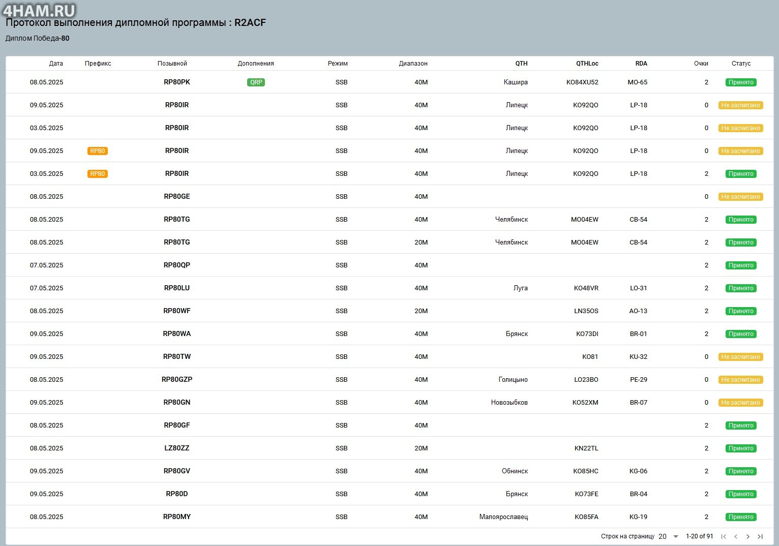The image size is (779, 546).
Task: Click the KO84XU52 locator cell
Action: pos(582,82)
